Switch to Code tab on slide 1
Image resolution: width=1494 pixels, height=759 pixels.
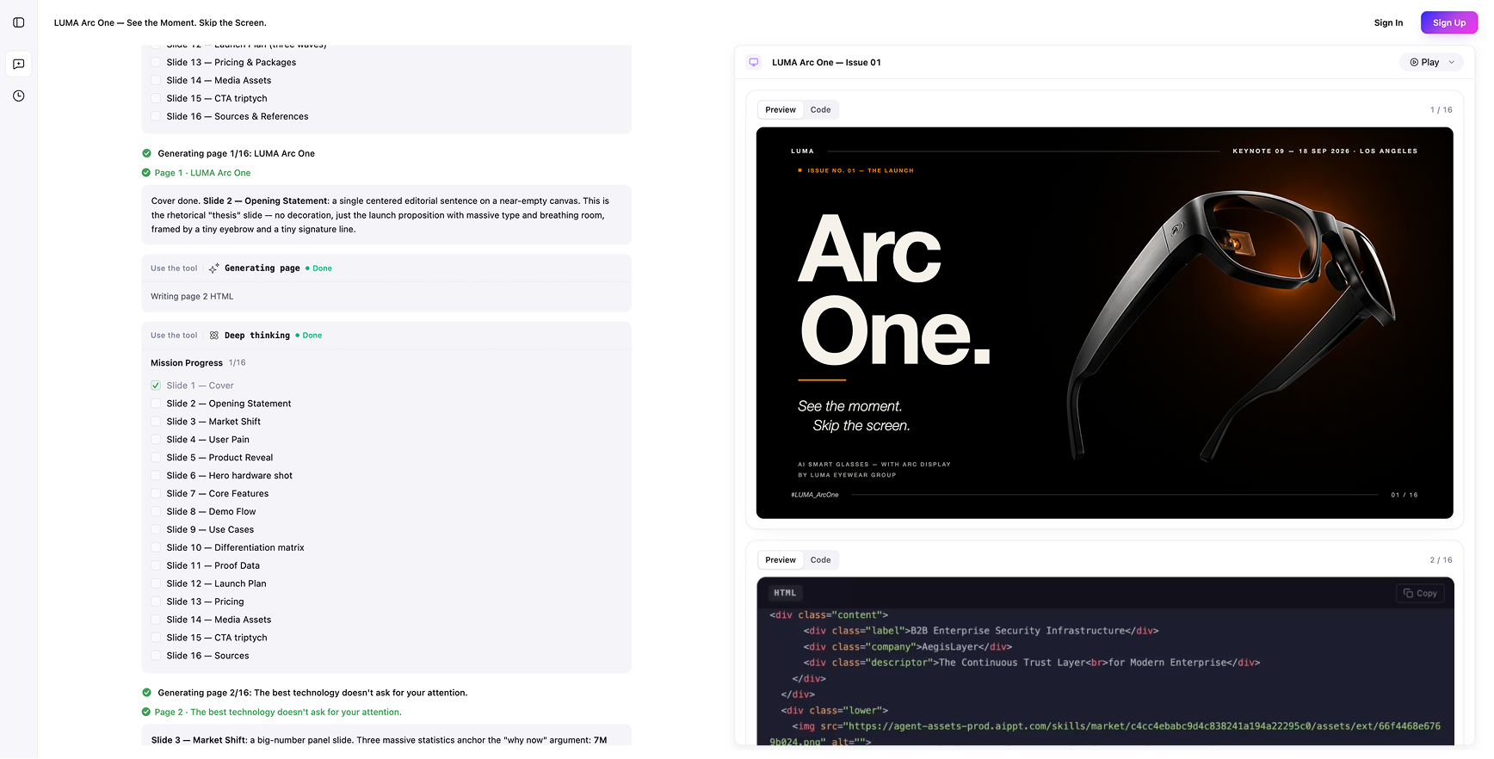tap(820, 109)
